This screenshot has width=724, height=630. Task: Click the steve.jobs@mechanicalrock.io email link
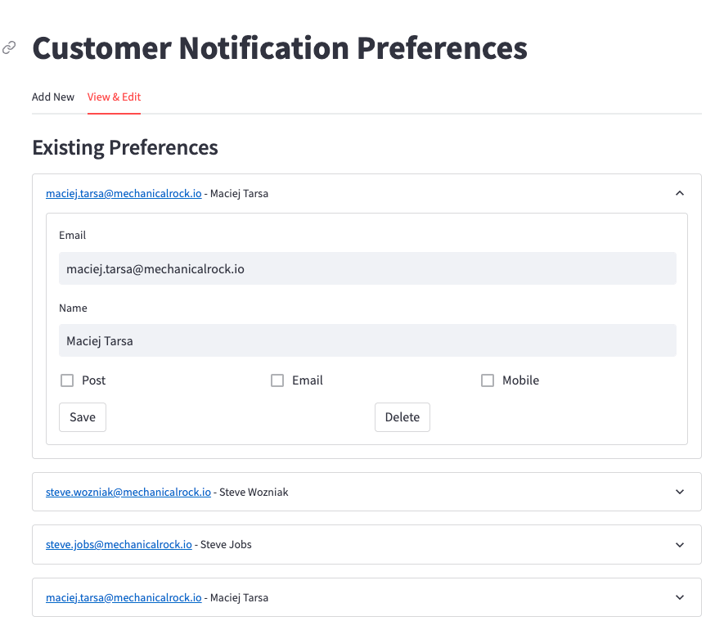point(119,544)
